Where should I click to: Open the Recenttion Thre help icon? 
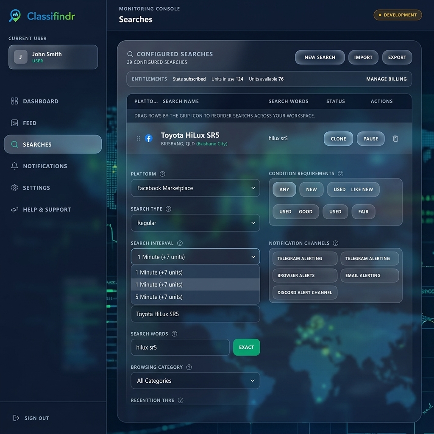(x=181, y=400)
